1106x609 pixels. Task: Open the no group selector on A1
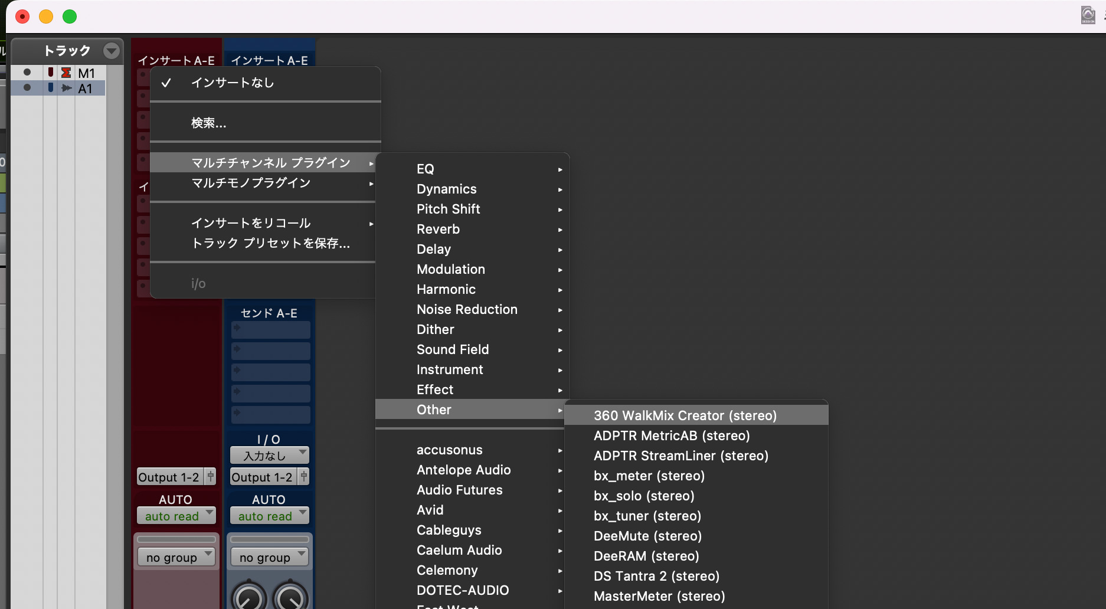269,557
